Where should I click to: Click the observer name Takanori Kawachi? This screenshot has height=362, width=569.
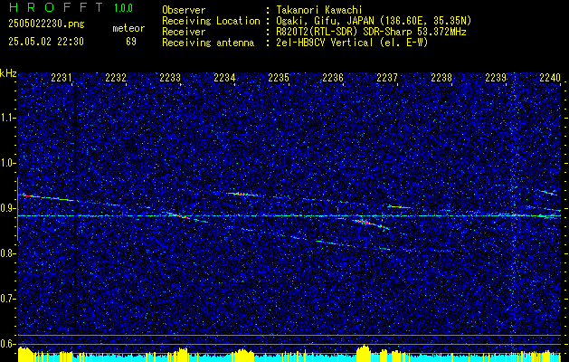[x=319, y=10]
